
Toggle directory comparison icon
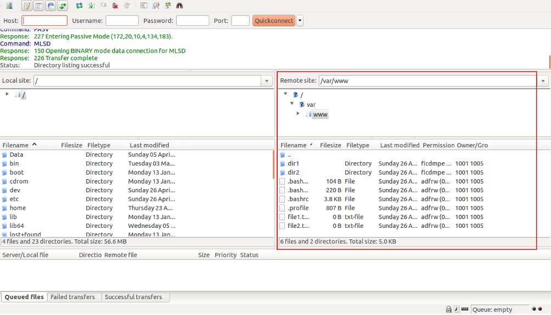pyautogui.click(x=156, y=5)
